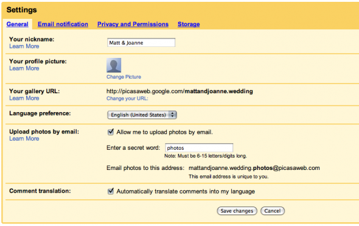This screenshot has width=359, height=226.
Task: Click the Save changes button
Action: [237, 211]
